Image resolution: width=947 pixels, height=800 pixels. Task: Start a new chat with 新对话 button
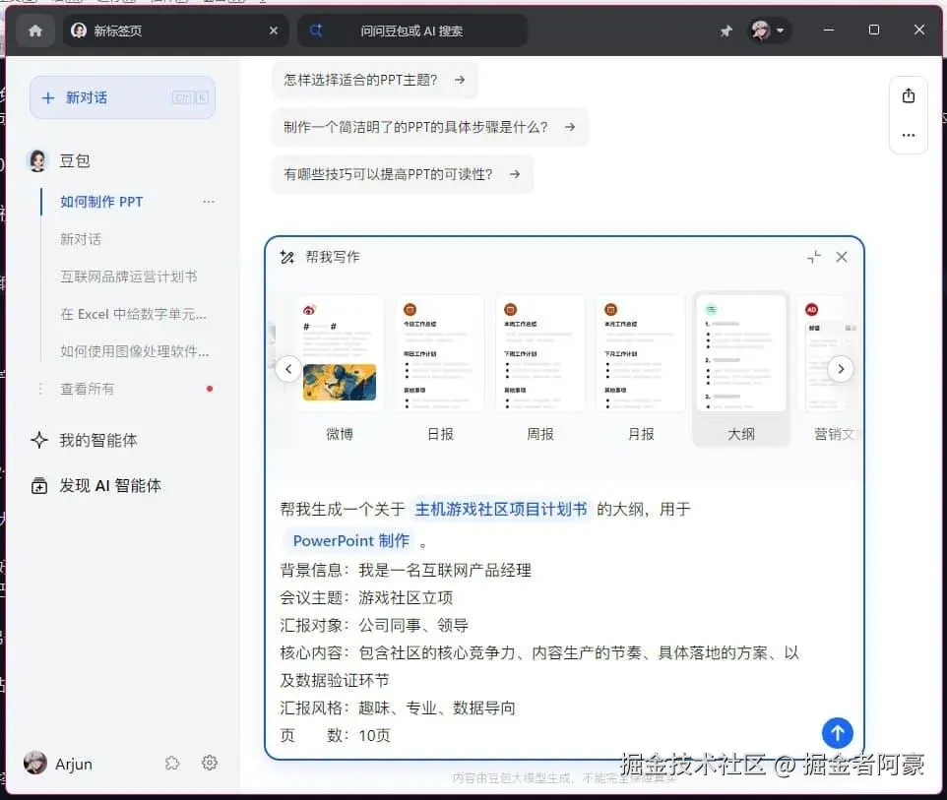[123, 97]
